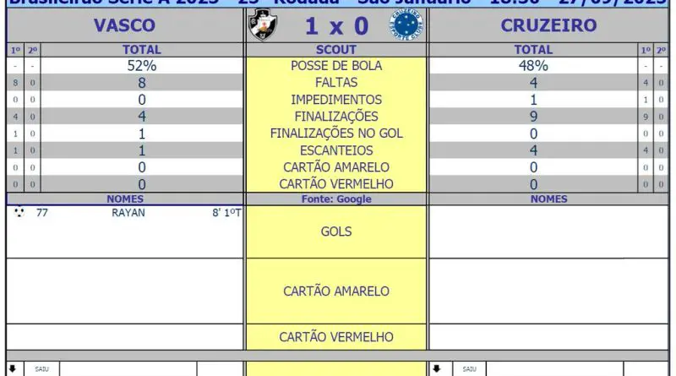Click the soccer ball goal icon beside Rayan
Image resolution: width=676 pixels, height=376 pixels.
[19, 212]
